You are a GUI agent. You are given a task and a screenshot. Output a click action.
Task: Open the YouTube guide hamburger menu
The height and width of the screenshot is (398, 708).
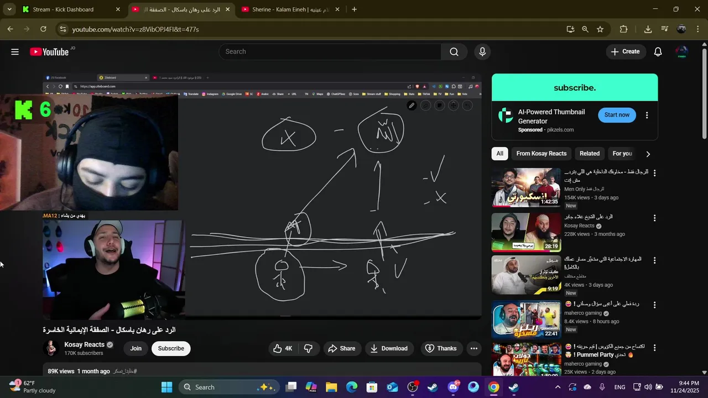[x=15, y=51]
